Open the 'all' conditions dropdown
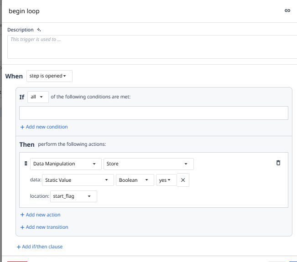The image size is (297, 262). 38,97
